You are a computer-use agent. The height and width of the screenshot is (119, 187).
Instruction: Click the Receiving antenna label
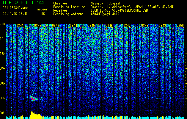(x=68, y=14)
